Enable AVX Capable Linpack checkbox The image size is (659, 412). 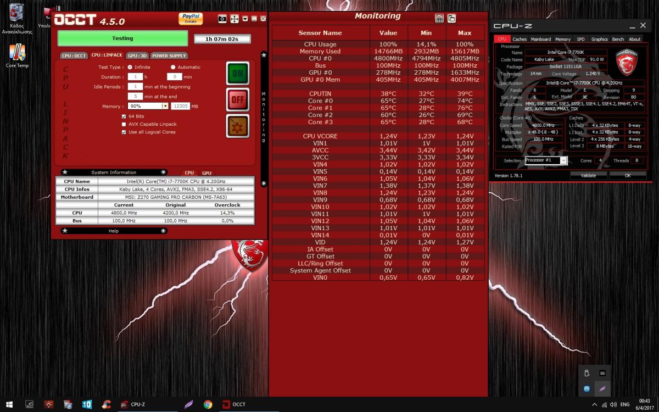124,124
